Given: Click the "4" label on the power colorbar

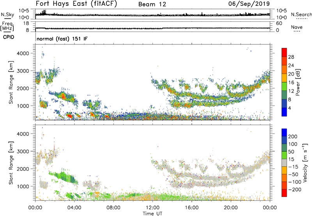Looking at the screenshot, I should click(289, 108).
